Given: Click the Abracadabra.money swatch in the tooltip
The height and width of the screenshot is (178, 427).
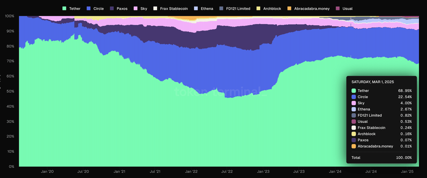Looking at the screenshot, I should point(354,146).
